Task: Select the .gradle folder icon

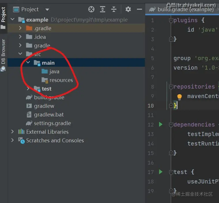Action: pos(29,28)
